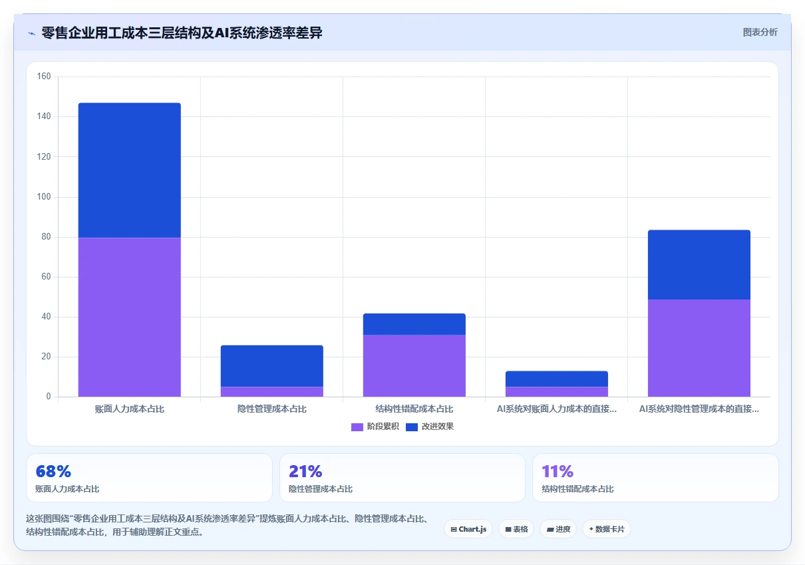Click the blue 改进效果 legend swatch
This screenshot has width=805, height=565.
pyautogui.click(x=412, y=427)
